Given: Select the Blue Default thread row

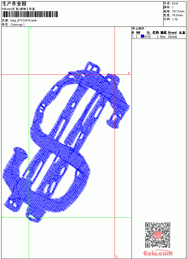Looking at the screenshot, I should (159, 36).
